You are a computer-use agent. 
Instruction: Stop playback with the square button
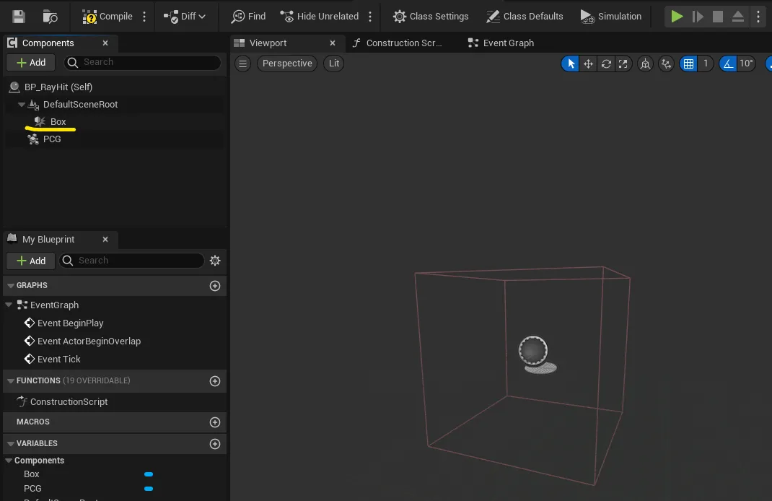coord(718,17)
